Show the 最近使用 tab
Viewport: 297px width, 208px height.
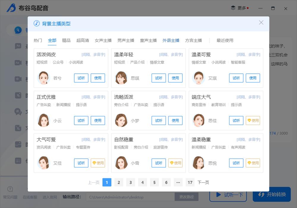225,40
